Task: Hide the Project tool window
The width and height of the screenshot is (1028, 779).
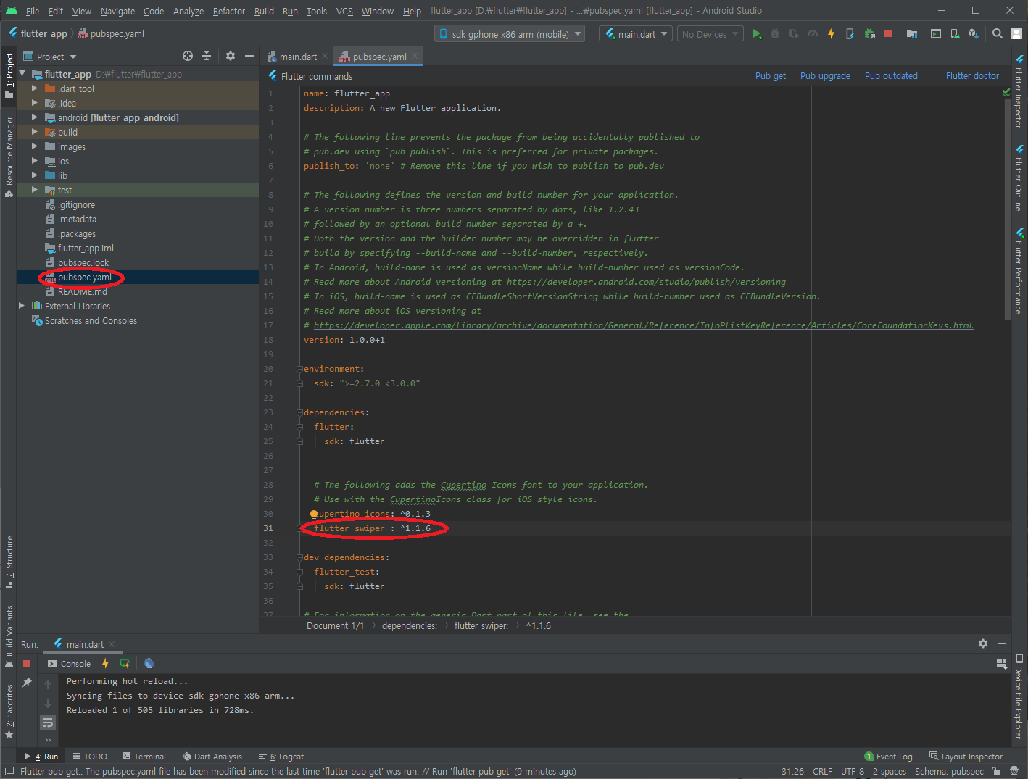Action: pyautogui.click(x=249, y=56)
